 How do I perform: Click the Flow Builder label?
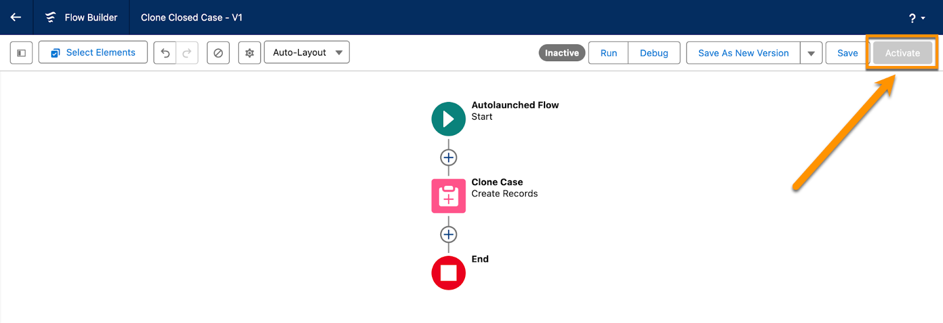click(91, 18)
